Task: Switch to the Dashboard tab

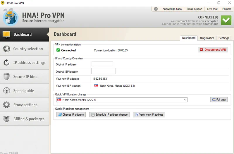Action: tap(189, 38)
